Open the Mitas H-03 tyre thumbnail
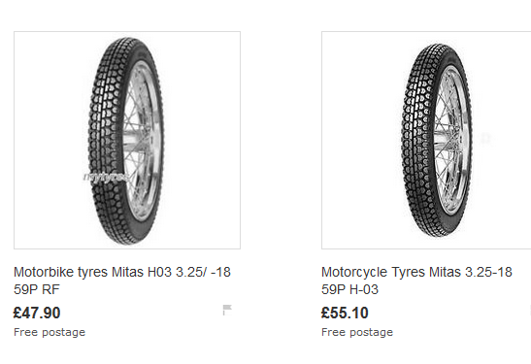The height and width of the screenshot is (364, 531). (426, 140)
